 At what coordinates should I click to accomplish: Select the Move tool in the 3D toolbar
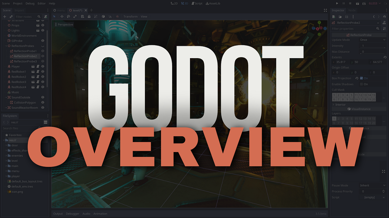[x=62, y=16]
